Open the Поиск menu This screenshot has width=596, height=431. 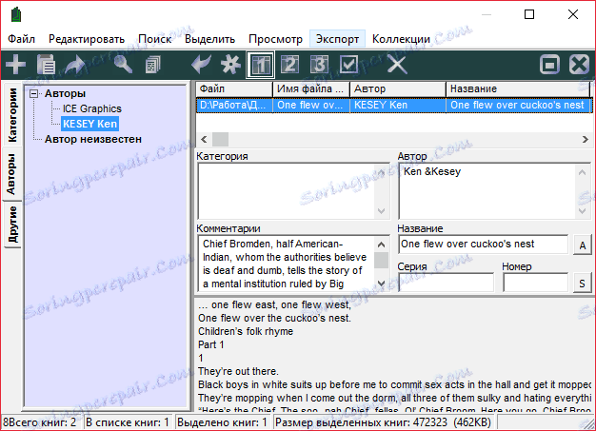[x=154, y=39]
